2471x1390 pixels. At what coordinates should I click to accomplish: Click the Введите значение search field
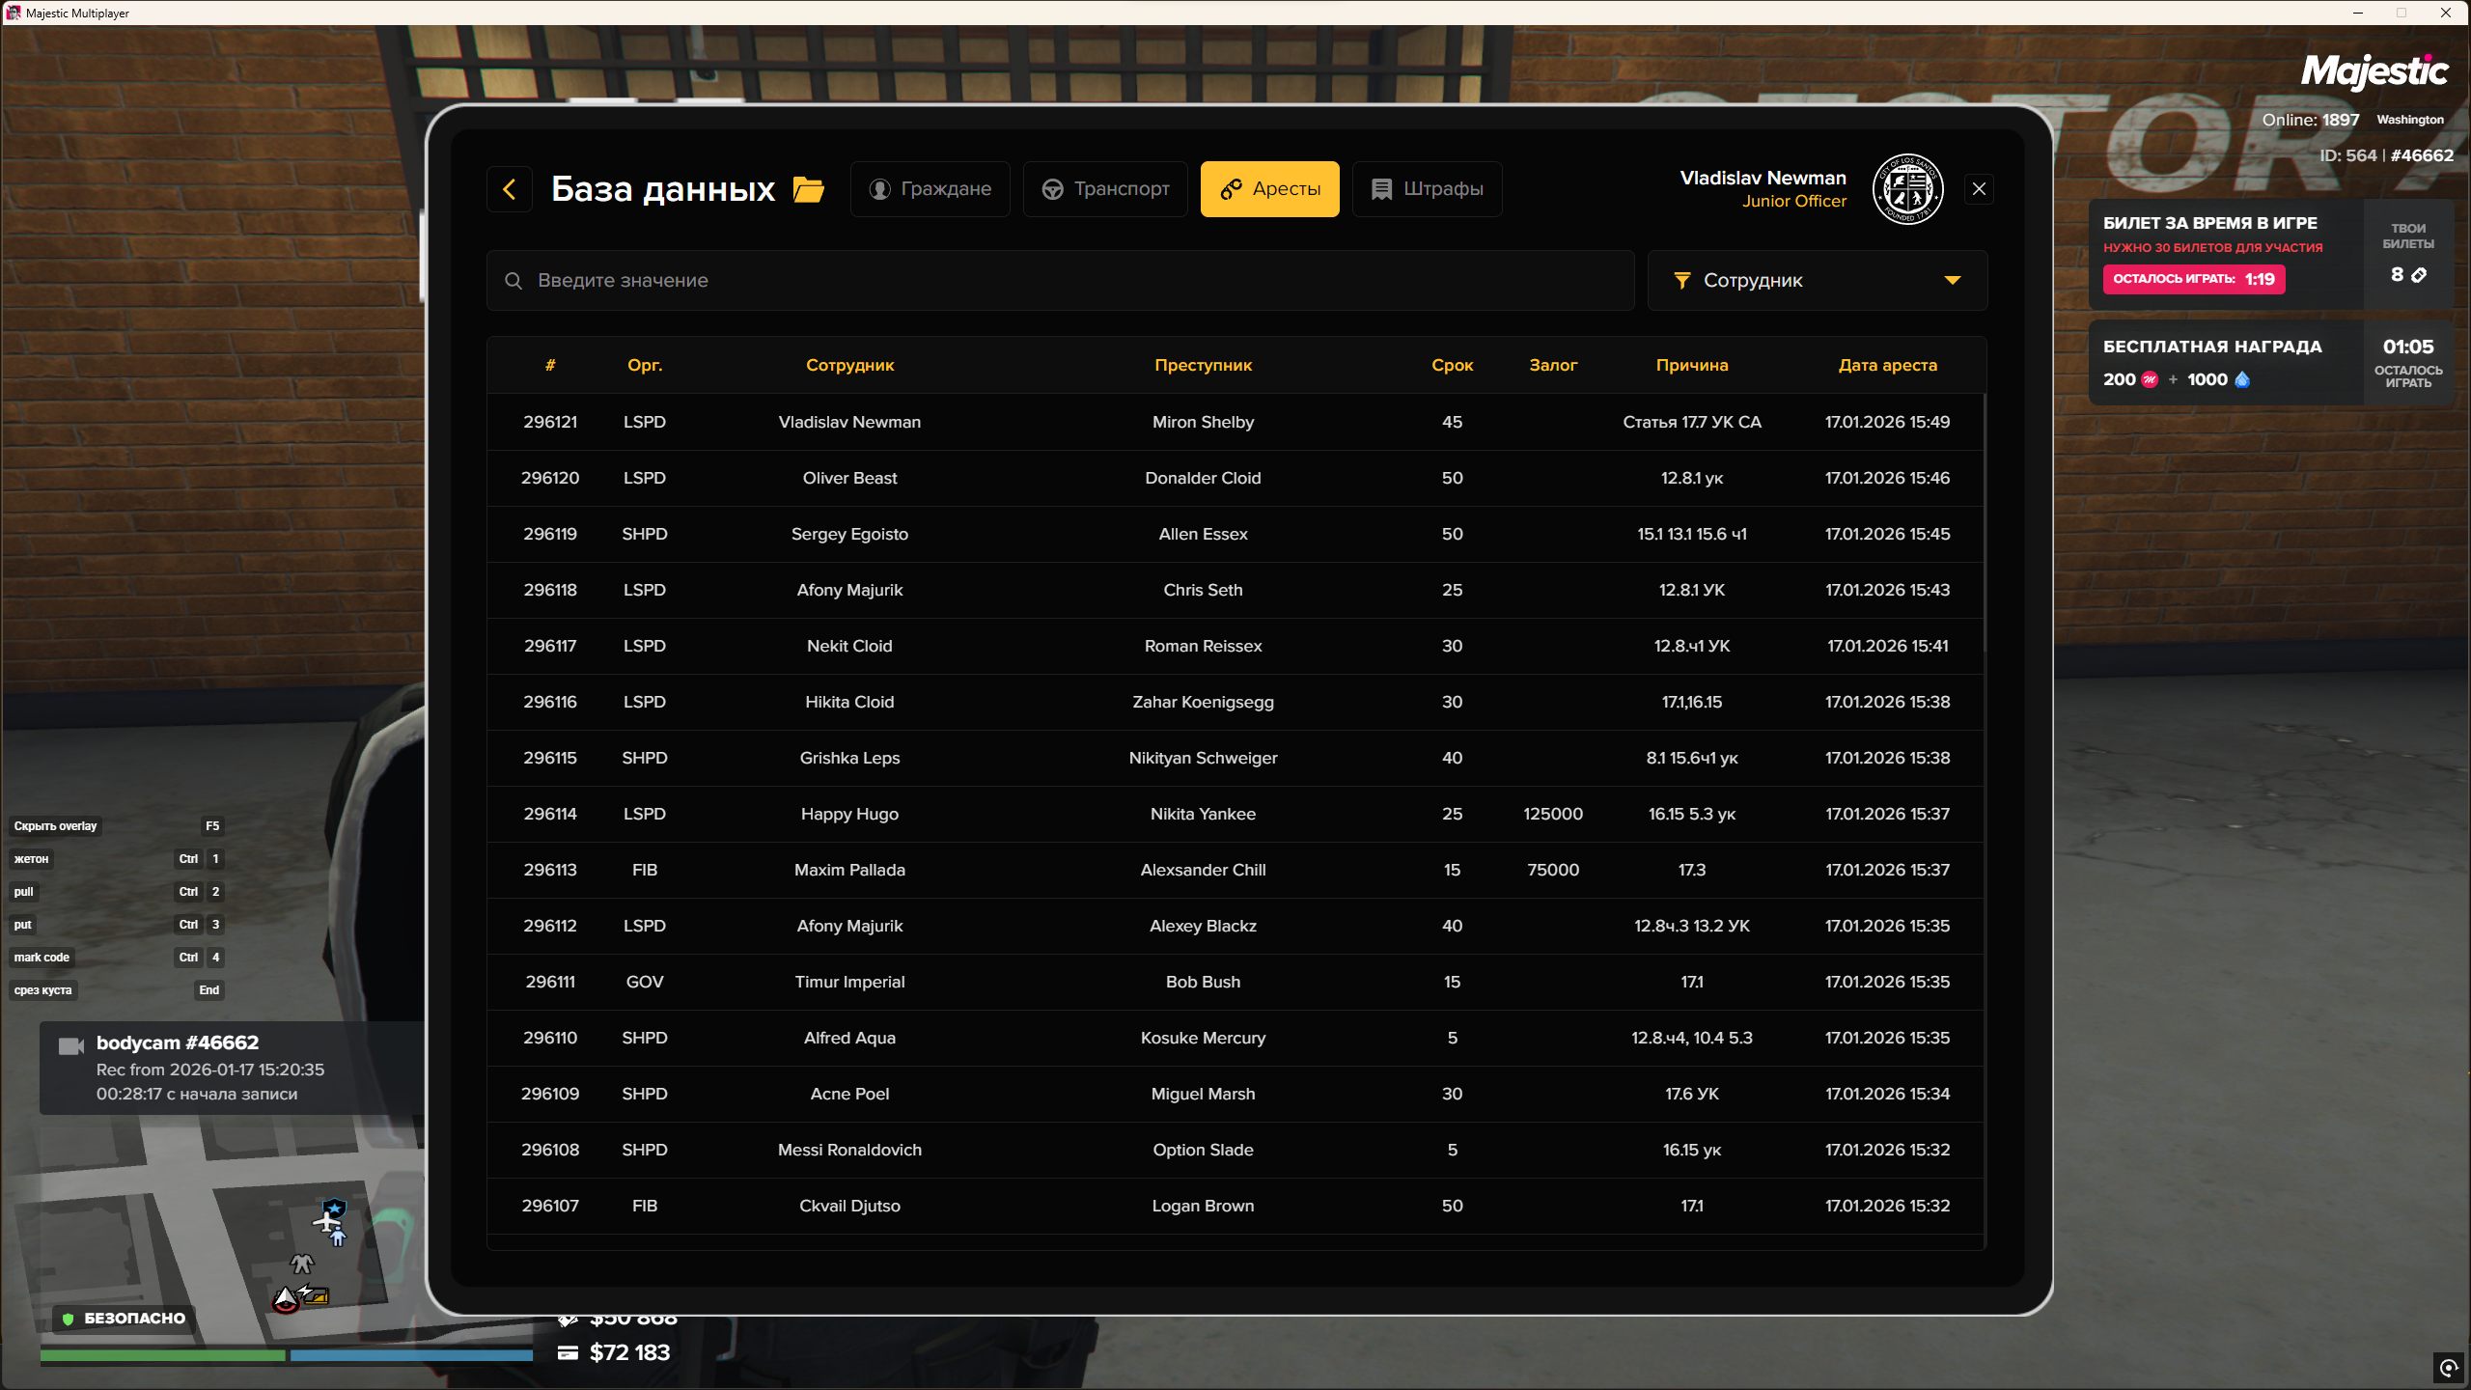click(x=1062, y=281)
